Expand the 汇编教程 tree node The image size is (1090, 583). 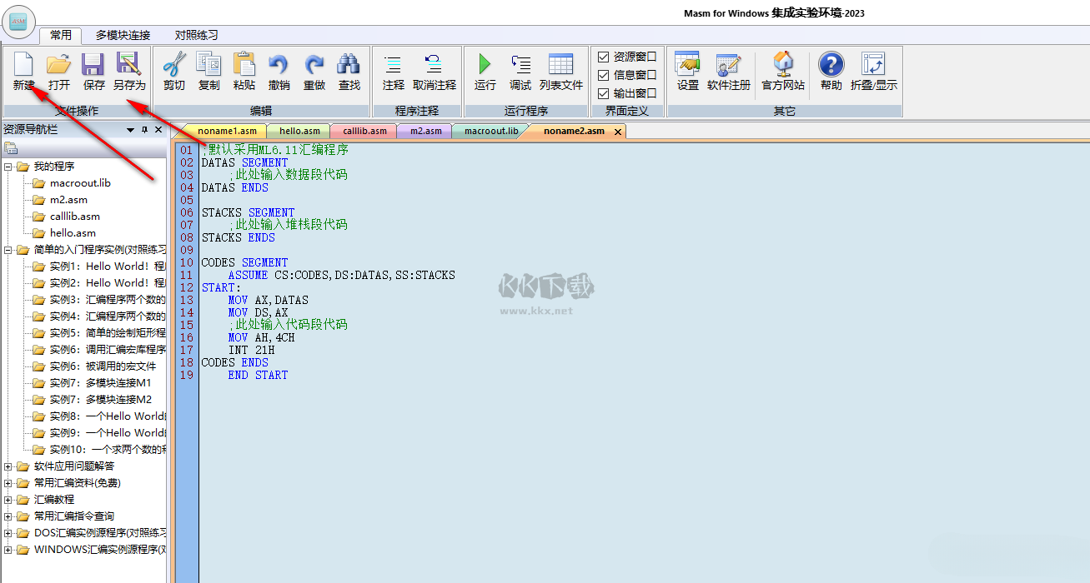pos(8,500)
